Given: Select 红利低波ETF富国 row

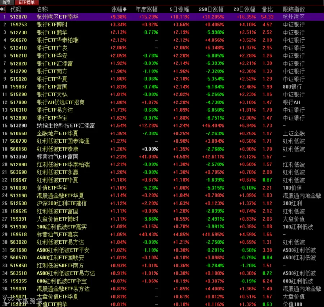Looking at the screenshot, I should click(x=162, y=211).
